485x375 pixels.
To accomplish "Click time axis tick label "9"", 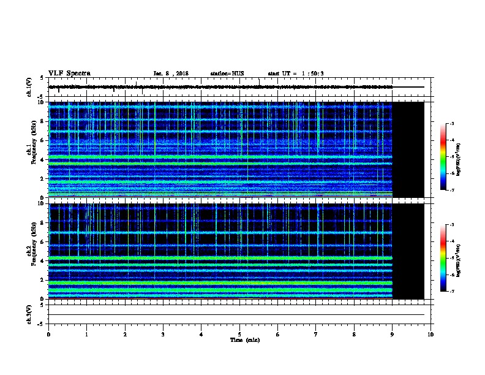I will point(392,335).
